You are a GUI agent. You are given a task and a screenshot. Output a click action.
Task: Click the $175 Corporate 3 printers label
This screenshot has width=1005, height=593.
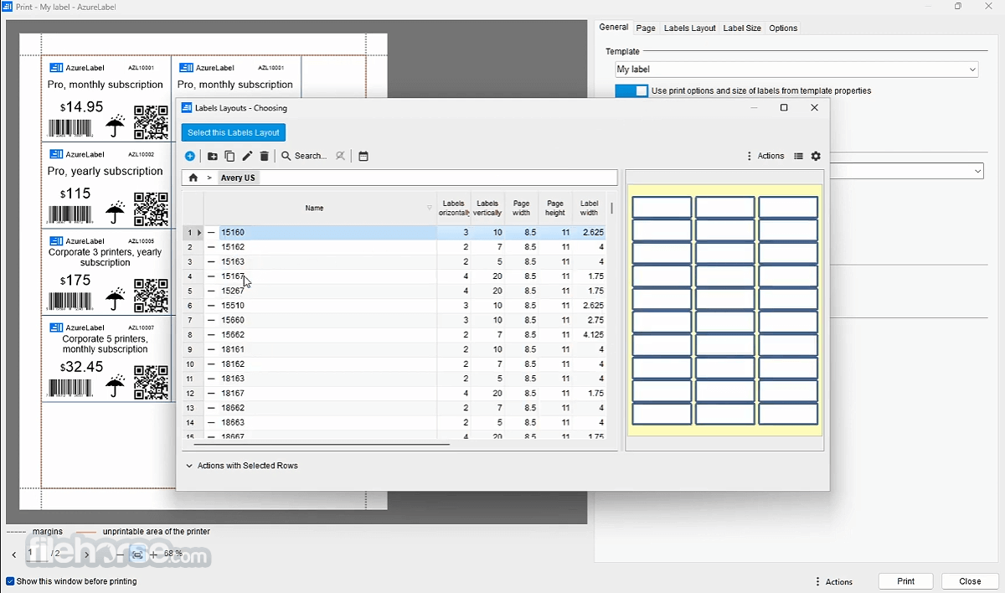(106, 272)
